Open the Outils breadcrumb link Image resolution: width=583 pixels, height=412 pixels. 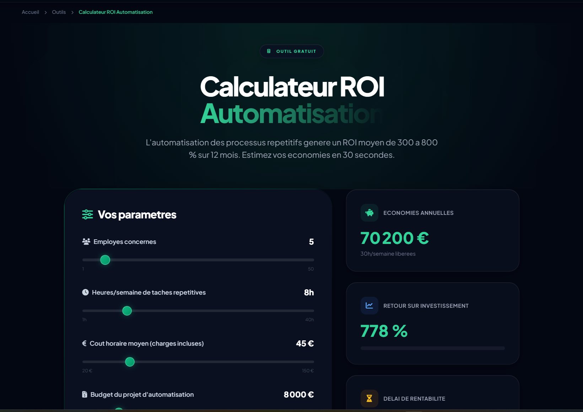click(59, 12)
